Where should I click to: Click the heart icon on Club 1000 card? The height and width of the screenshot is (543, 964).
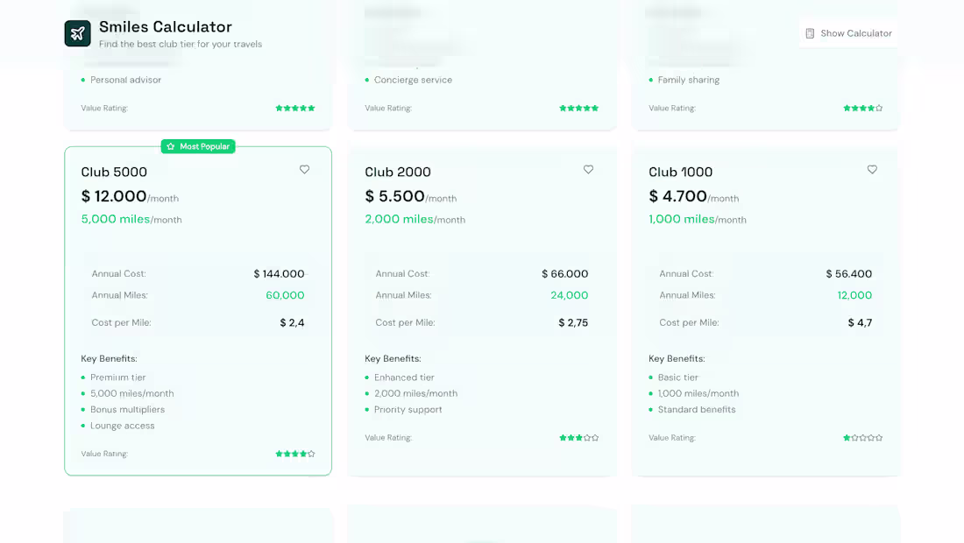point(872,169)
